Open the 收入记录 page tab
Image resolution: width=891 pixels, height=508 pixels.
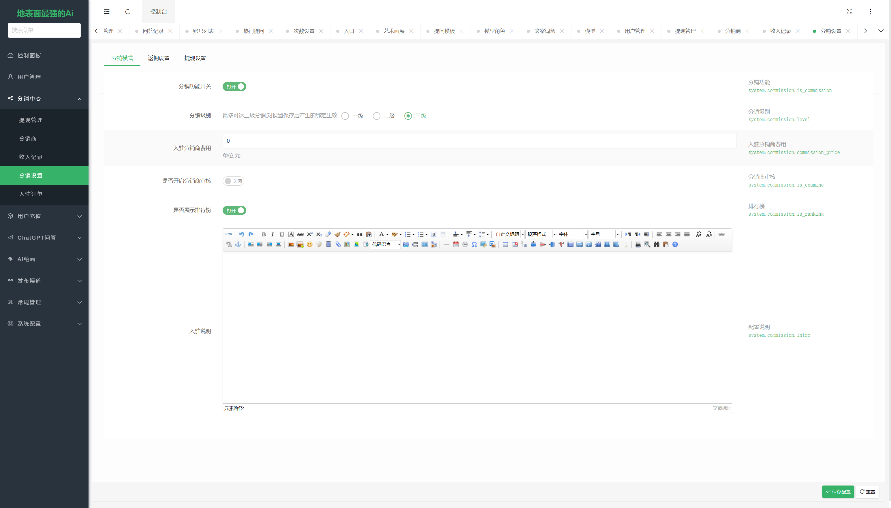[780, 31]
